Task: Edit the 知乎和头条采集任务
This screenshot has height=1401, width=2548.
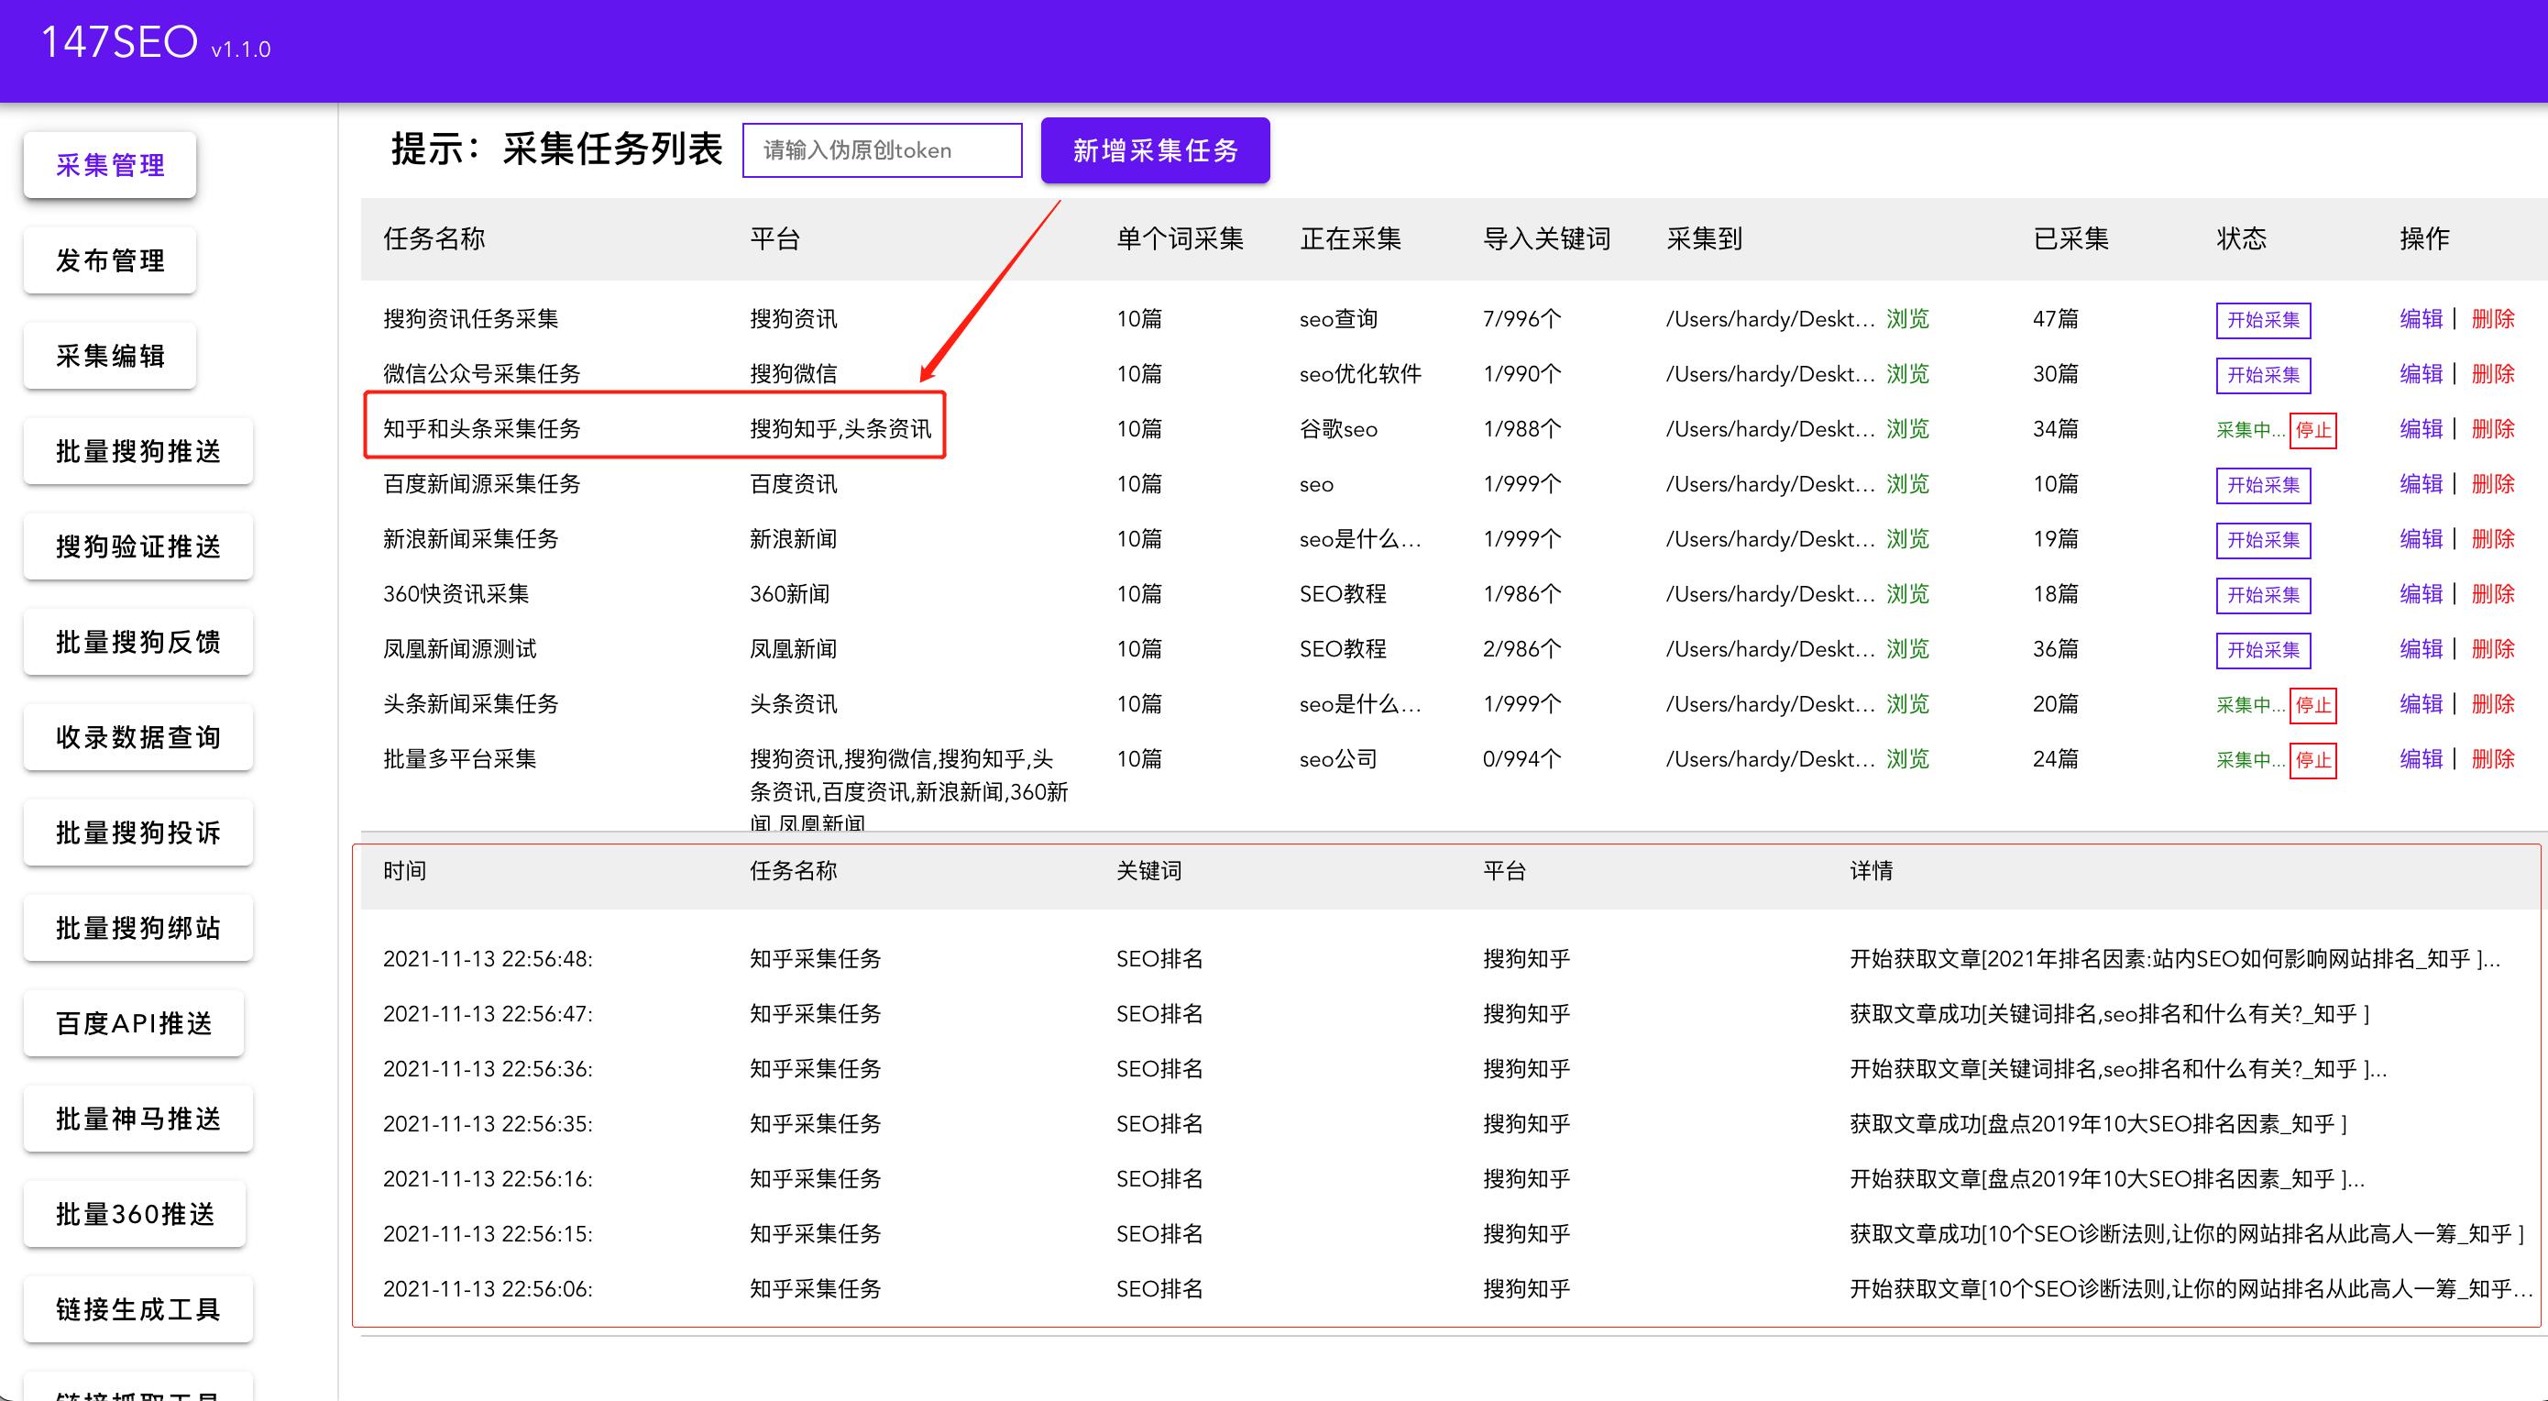Action: pos(2422,428)
